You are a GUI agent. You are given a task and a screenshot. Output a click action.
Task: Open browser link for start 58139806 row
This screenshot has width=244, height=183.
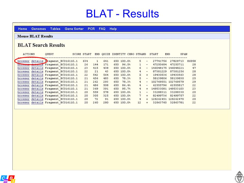23,78
